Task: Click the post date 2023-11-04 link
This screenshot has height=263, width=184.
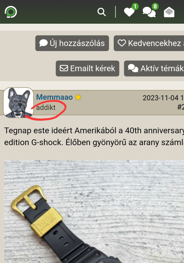Action: [x=163, y=98]
